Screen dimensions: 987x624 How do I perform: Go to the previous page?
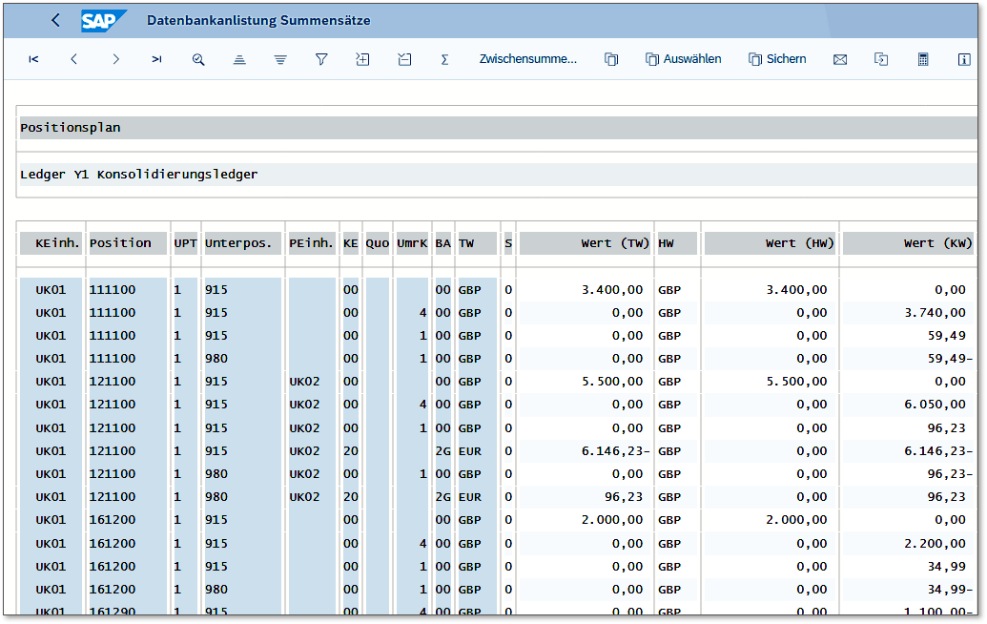point(74,59)
